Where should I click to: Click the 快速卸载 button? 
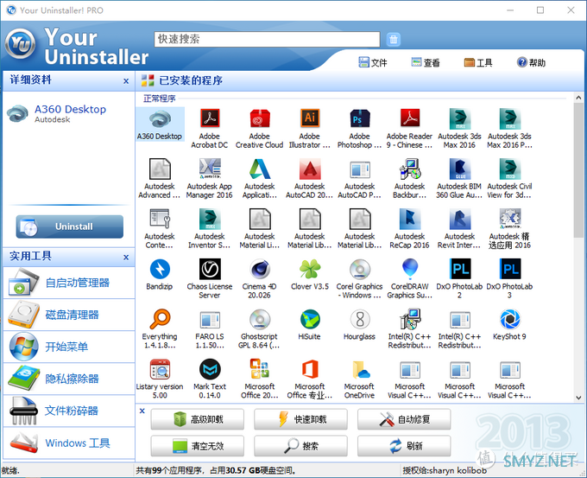(x=300, y=419)
